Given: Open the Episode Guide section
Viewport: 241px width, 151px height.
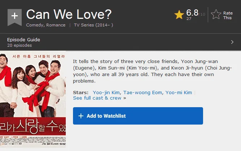Looking at the screenshot, I should [121, 42].
